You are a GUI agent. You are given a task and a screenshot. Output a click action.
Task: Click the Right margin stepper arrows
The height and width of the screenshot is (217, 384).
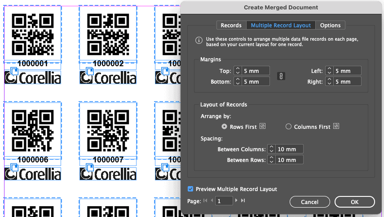[x=329, y=81]
